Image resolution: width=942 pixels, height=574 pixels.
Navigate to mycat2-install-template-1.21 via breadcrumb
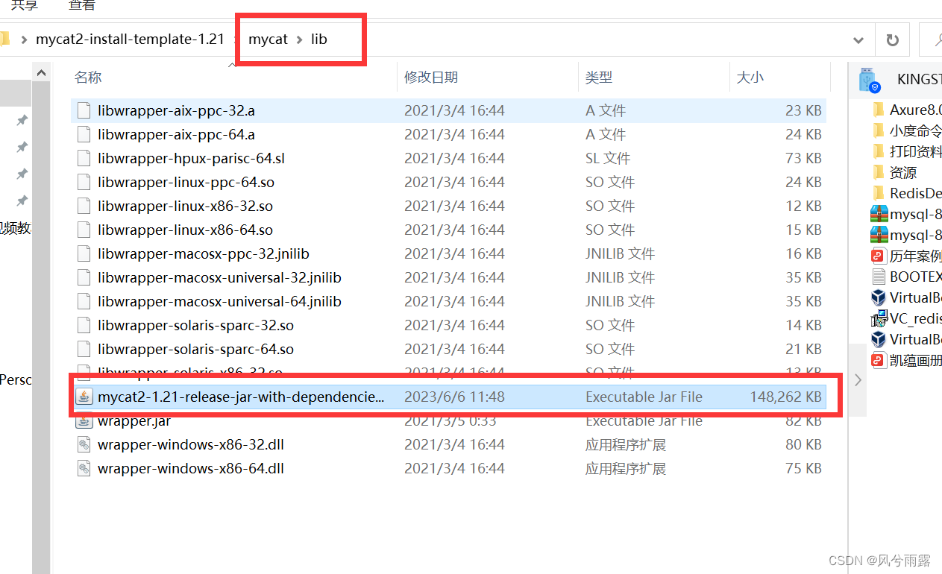coord(131,40)
